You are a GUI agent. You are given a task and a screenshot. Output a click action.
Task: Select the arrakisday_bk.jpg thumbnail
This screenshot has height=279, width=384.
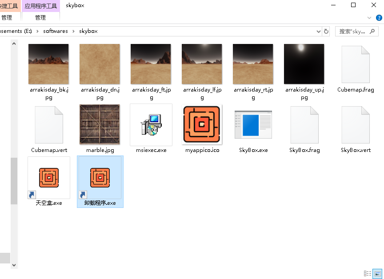pos(48,64)
